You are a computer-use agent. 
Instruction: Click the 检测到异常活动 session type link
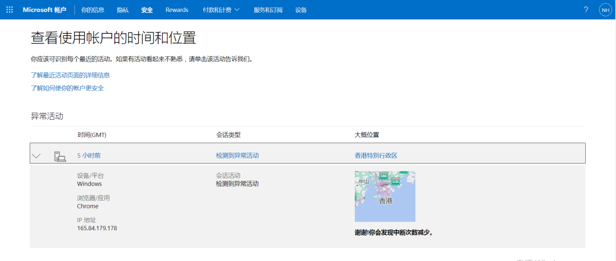[x=237, y=156]
